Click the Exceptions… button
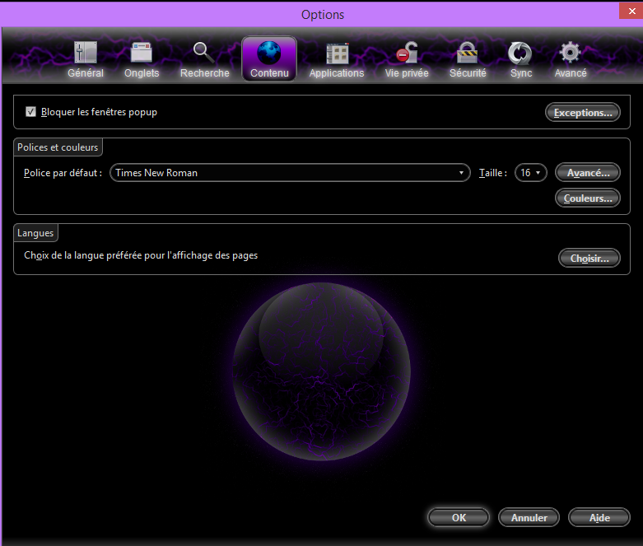Viewport: 643px width, 546px height. click(583, 113)
